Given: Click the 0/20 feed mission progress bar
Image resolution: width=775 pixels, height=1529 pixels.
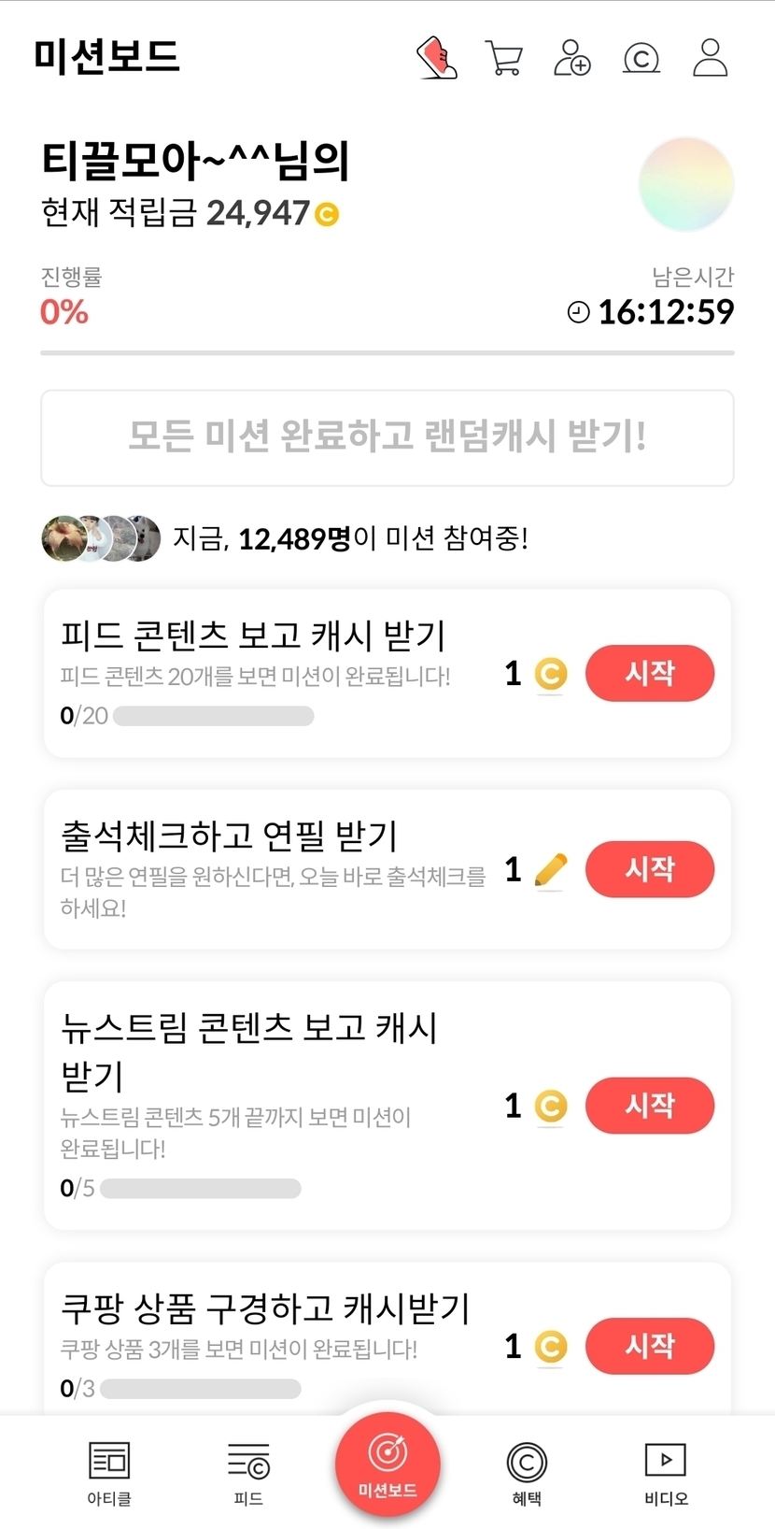Looking at the screenshot, I should click(x=213, y=716).
